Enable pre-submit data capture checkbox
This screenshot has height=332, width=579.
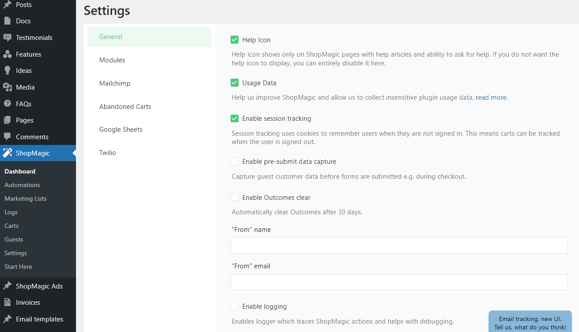pyautogui.click(x=235, y=162)
